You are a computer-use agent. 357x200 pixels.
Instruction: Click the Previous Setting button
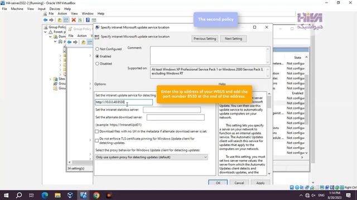(205, 38)
